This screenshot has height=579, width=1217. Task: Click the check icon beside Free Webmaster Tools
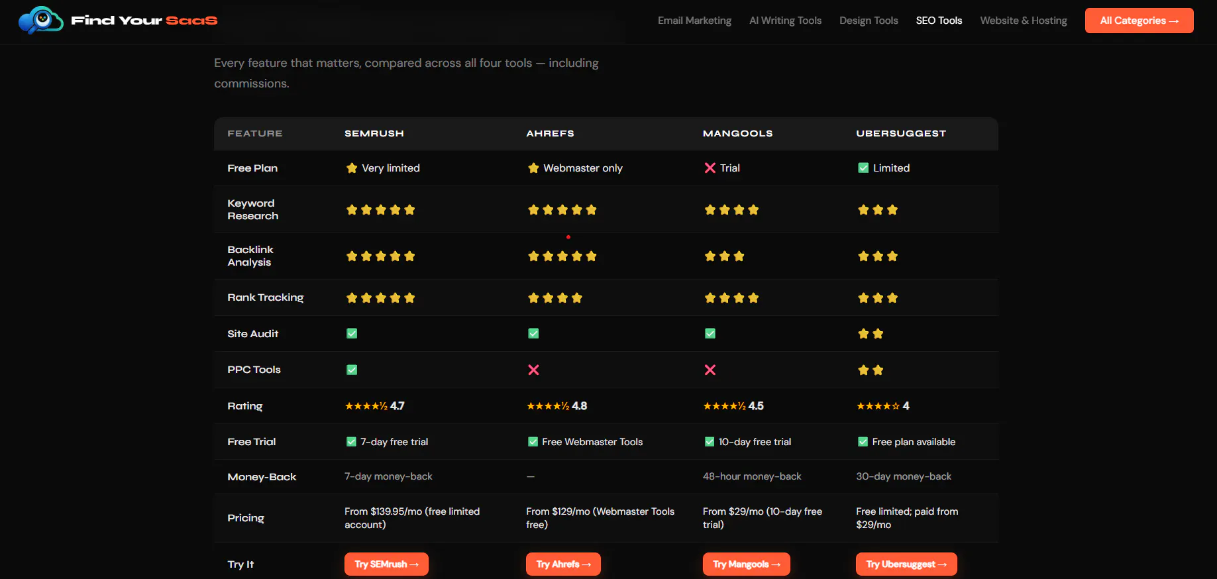533,442
